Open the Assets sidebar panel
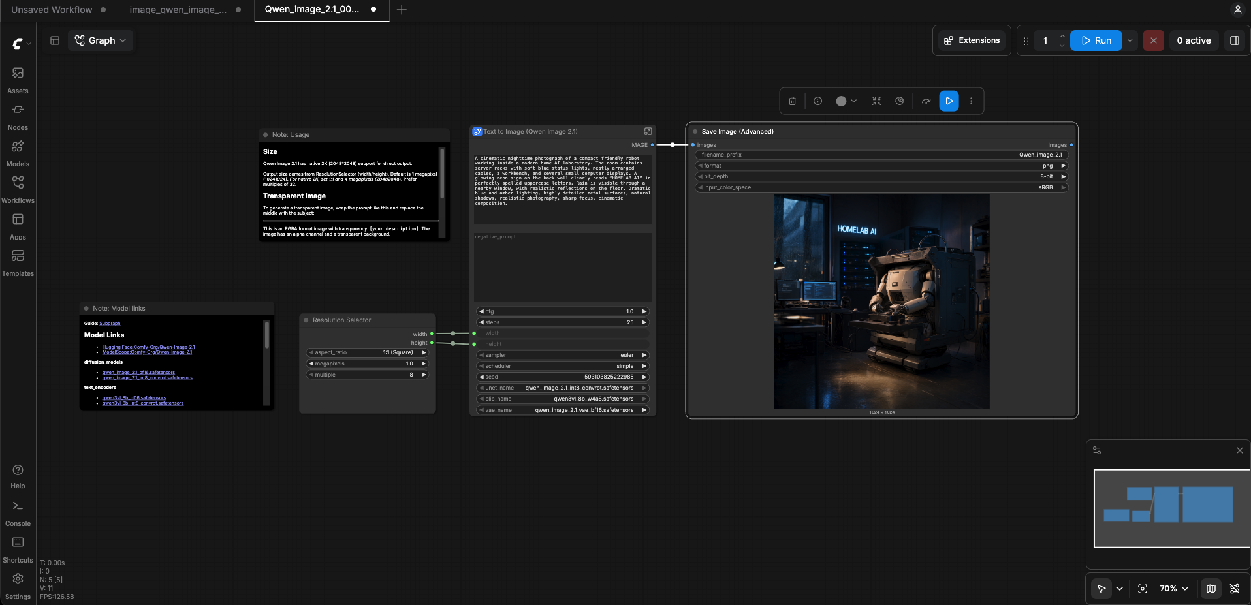Image resolution: width=1251 pixels, height=605 pixels. [18, 80]
